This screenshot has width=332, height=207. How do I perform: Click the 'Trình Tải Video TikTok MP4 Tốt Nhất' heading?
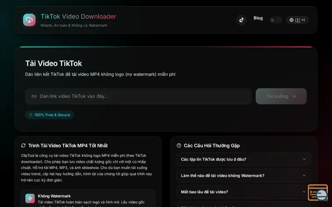68,146
